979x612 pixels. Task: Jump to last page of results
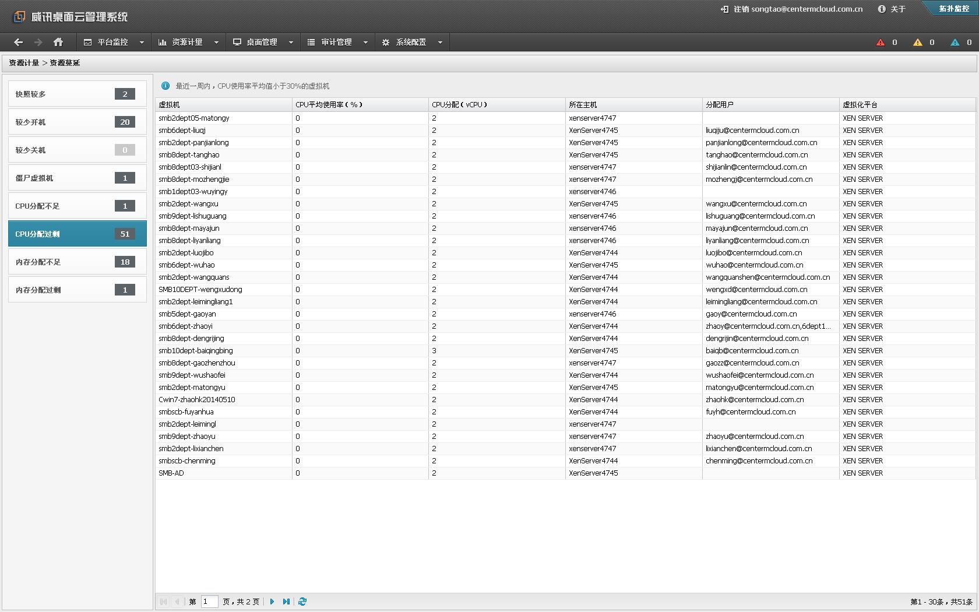coord(286,602)
